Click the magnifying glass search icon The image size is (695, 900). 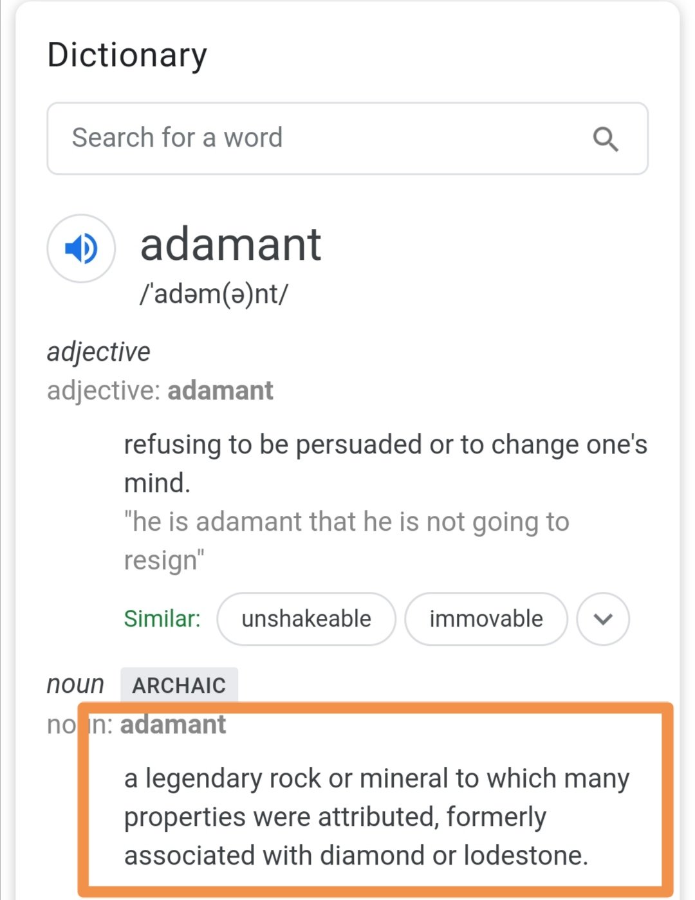coord(605,139)
